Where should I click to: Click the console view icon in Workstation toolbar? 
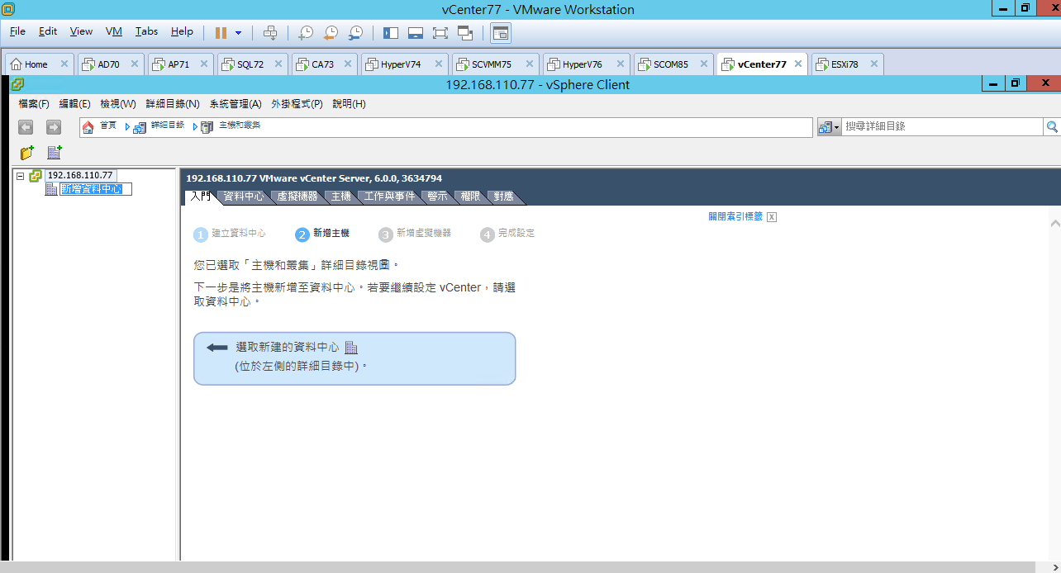click(x=501, y=32)
